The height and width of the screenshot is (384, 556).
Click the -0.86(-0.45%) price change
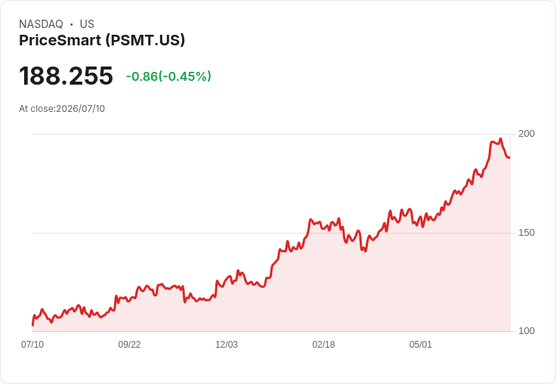pyautogui.click(x=168, y=76)
